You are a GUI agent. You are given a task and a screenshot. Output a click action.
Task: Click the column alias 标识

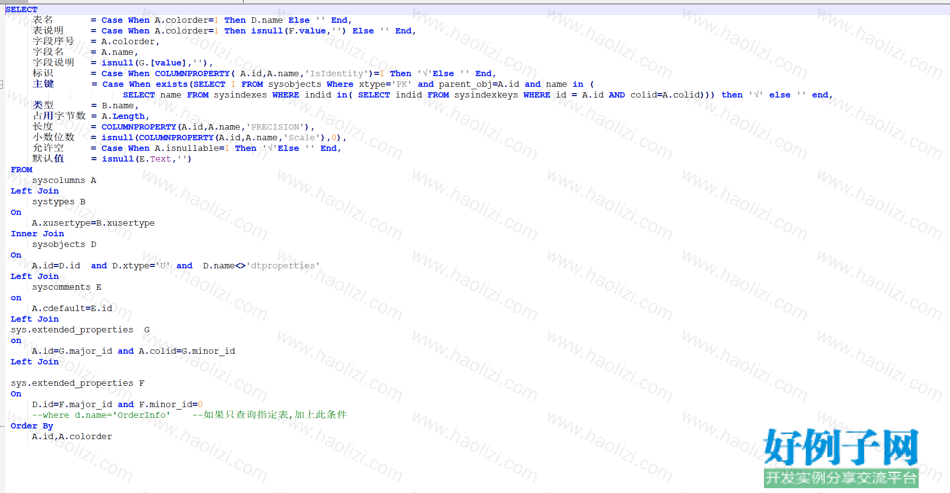pyautogui.click(x=43, y=73)
